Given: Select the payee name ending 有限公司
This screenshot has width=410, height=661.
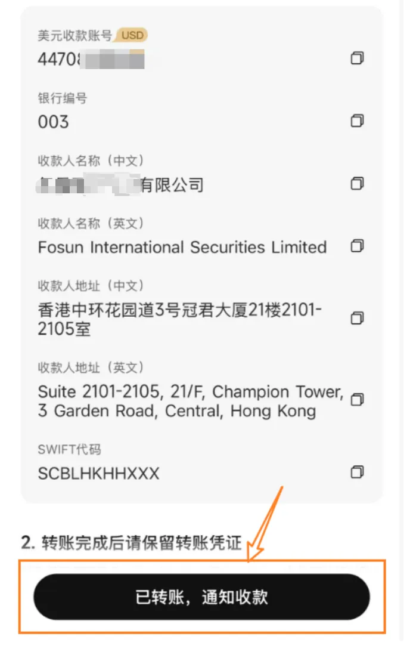Looking at the screenshot, I should pos(120,185).
